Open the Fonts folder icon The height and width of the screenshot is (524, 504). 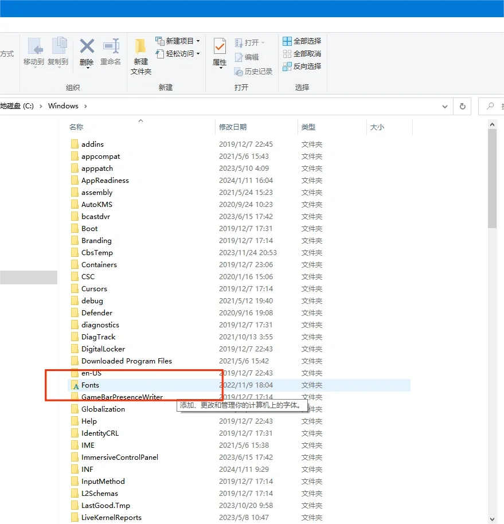point(75,385)
